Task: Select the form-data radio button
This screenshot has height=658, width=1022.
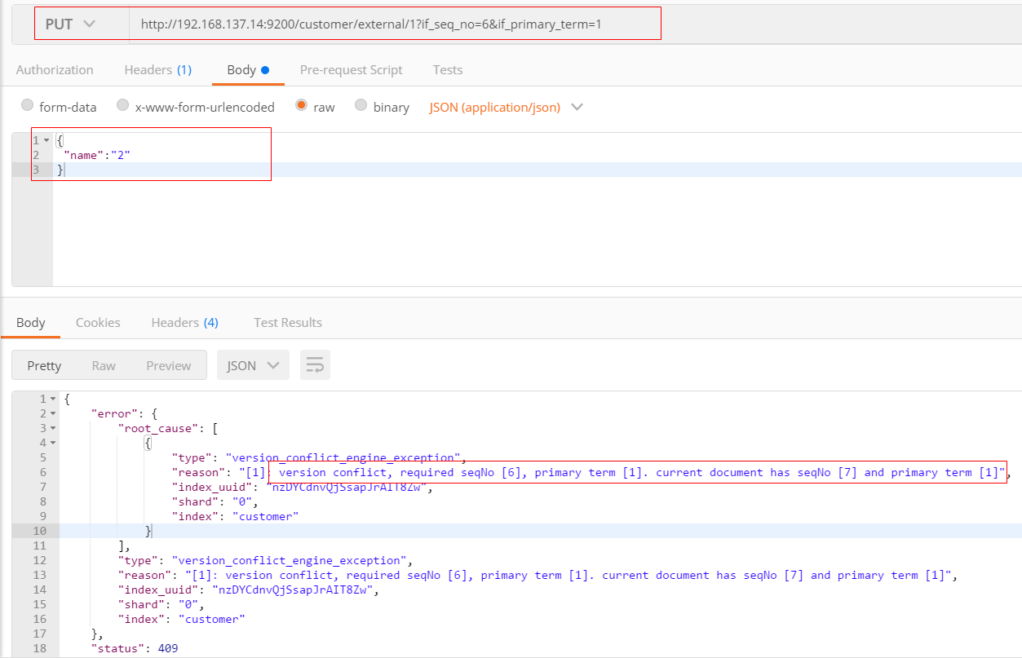Action: coord(28,106)
